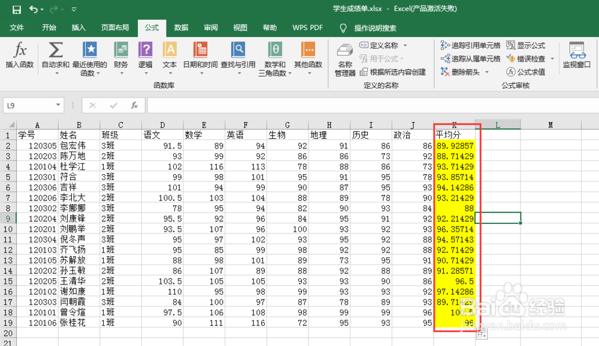The image size is (599, 346).
Task: Open the 逻辑 functions icon
Action: coord(145,50)
